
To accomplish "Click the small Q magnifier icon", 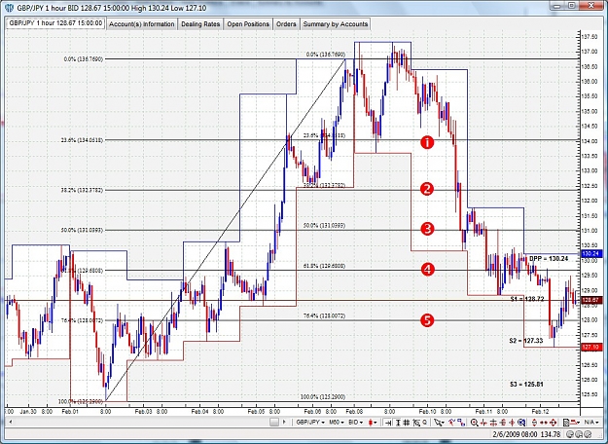I will coord(425,422).
